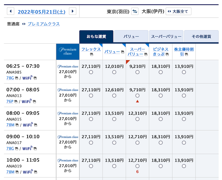Open date picker 2022年05月21日(土)
The image size is (222, 180).
[41, 12]
